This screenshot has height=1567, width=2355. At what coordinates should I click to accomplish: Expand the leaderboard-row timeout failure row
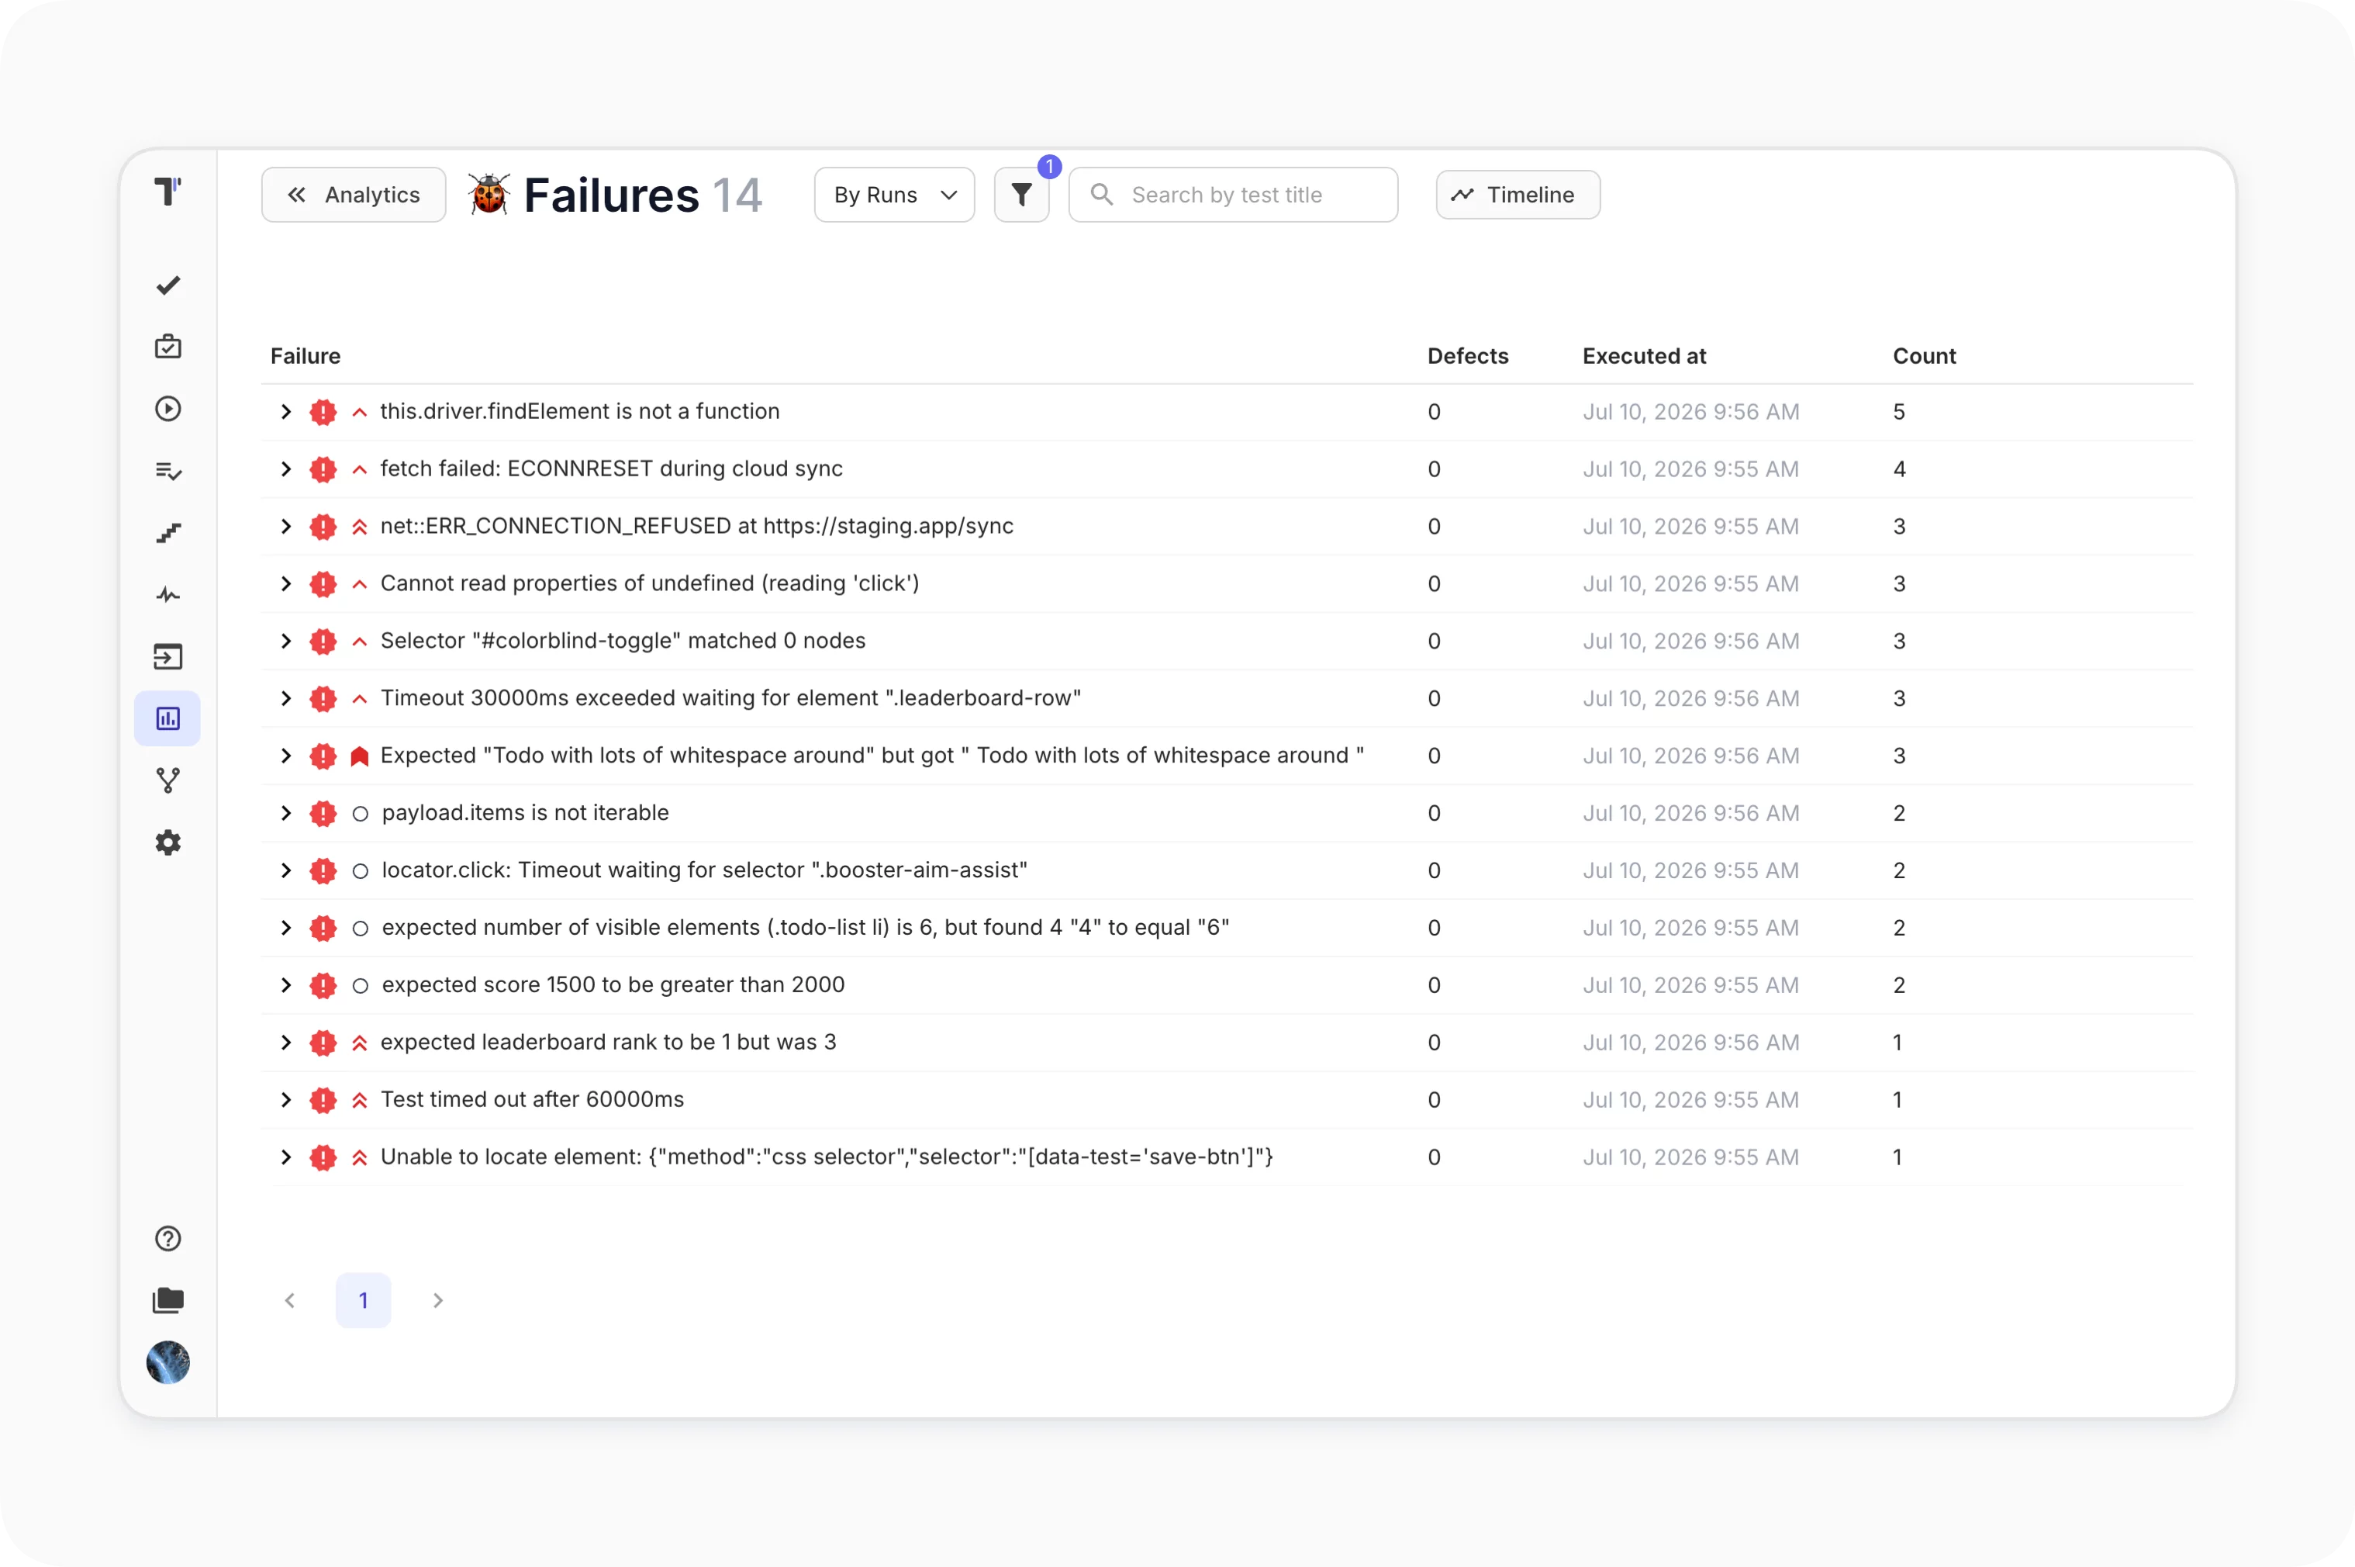285,698
